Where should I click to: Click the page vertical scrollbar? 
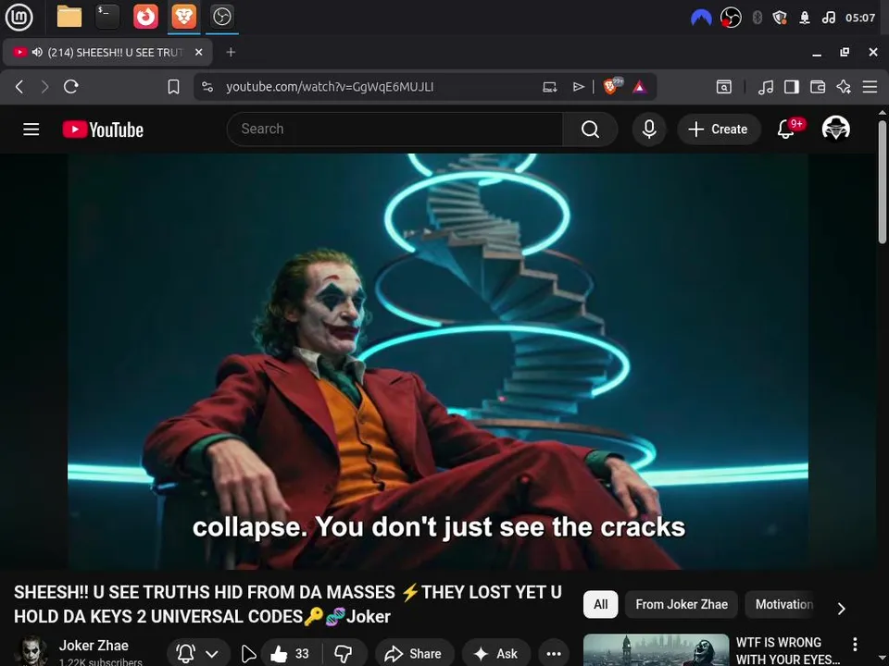click(x=883, y=181)
